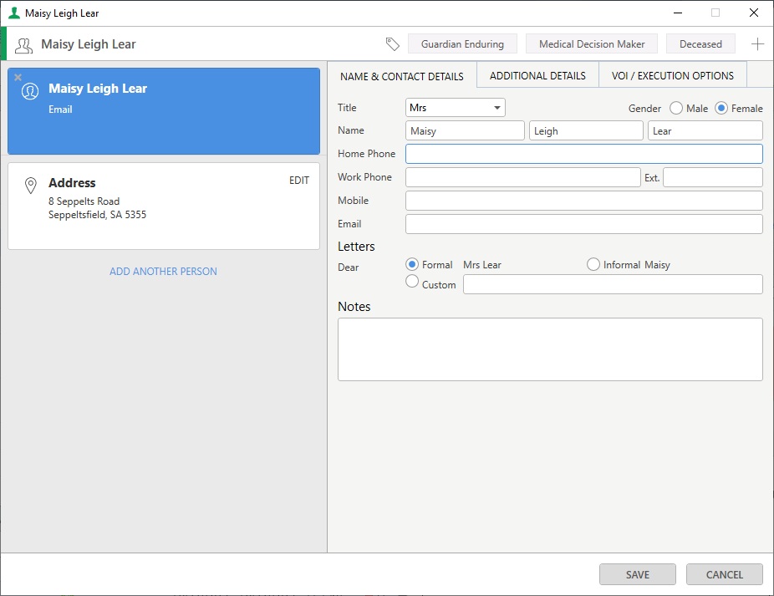This screenshot has height=596, width=774.
Task: Click the location pin icon next to Address
Action: click(31, 186)
